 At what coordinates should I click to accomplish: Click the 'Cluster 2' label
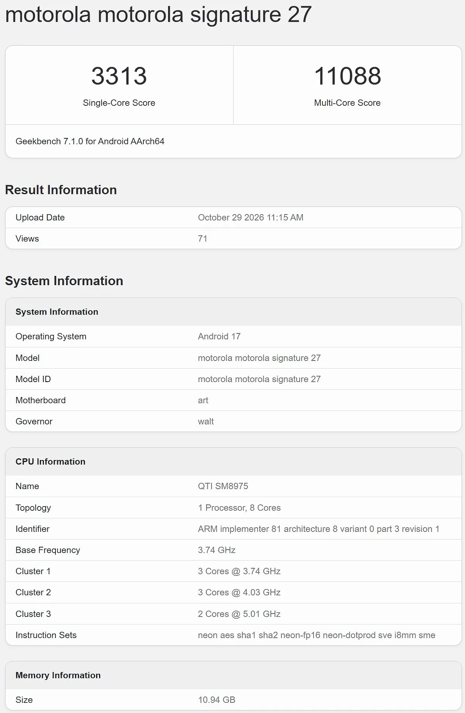point(33,592)
